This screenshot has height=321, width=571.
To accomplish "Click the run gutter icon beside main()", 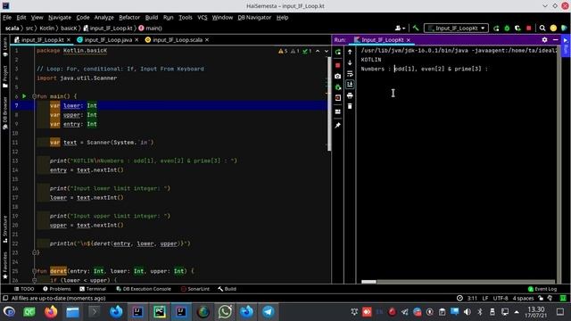I will click(x=24, y=96).
